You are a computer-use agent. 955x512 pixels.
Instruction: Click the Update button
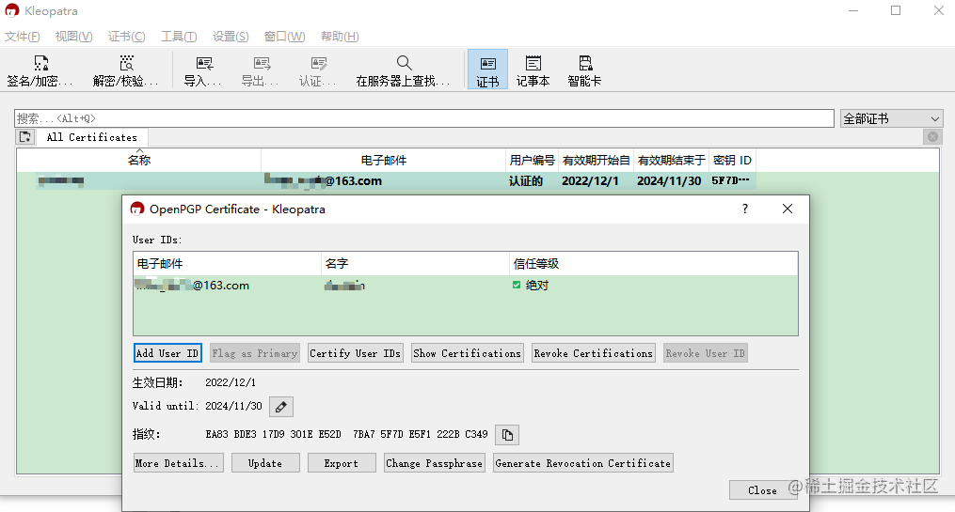click(265, 463)
